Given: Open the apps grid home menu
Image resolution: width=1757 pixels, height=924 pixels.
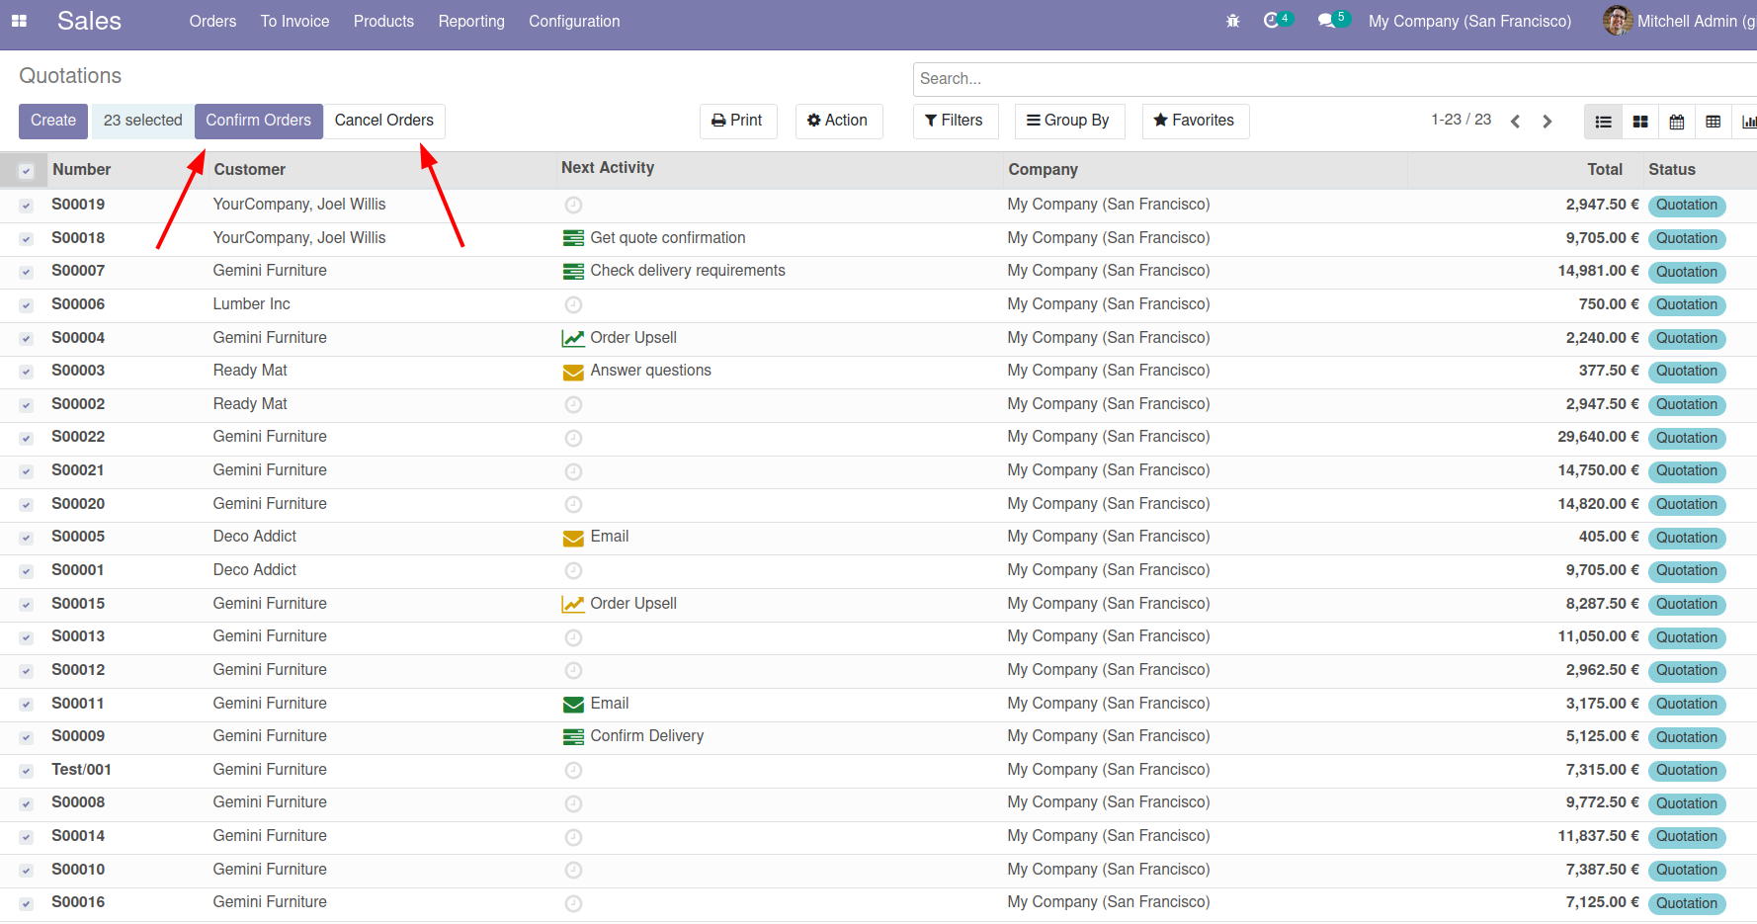Looking at the screenshot, I should 19,21.
